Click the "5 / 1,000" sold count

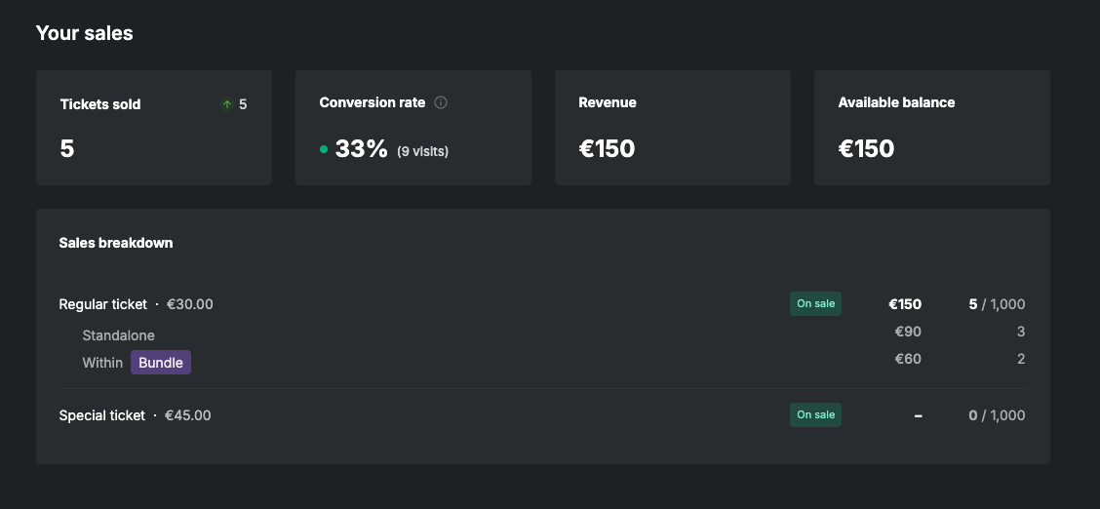coord(997,304)
